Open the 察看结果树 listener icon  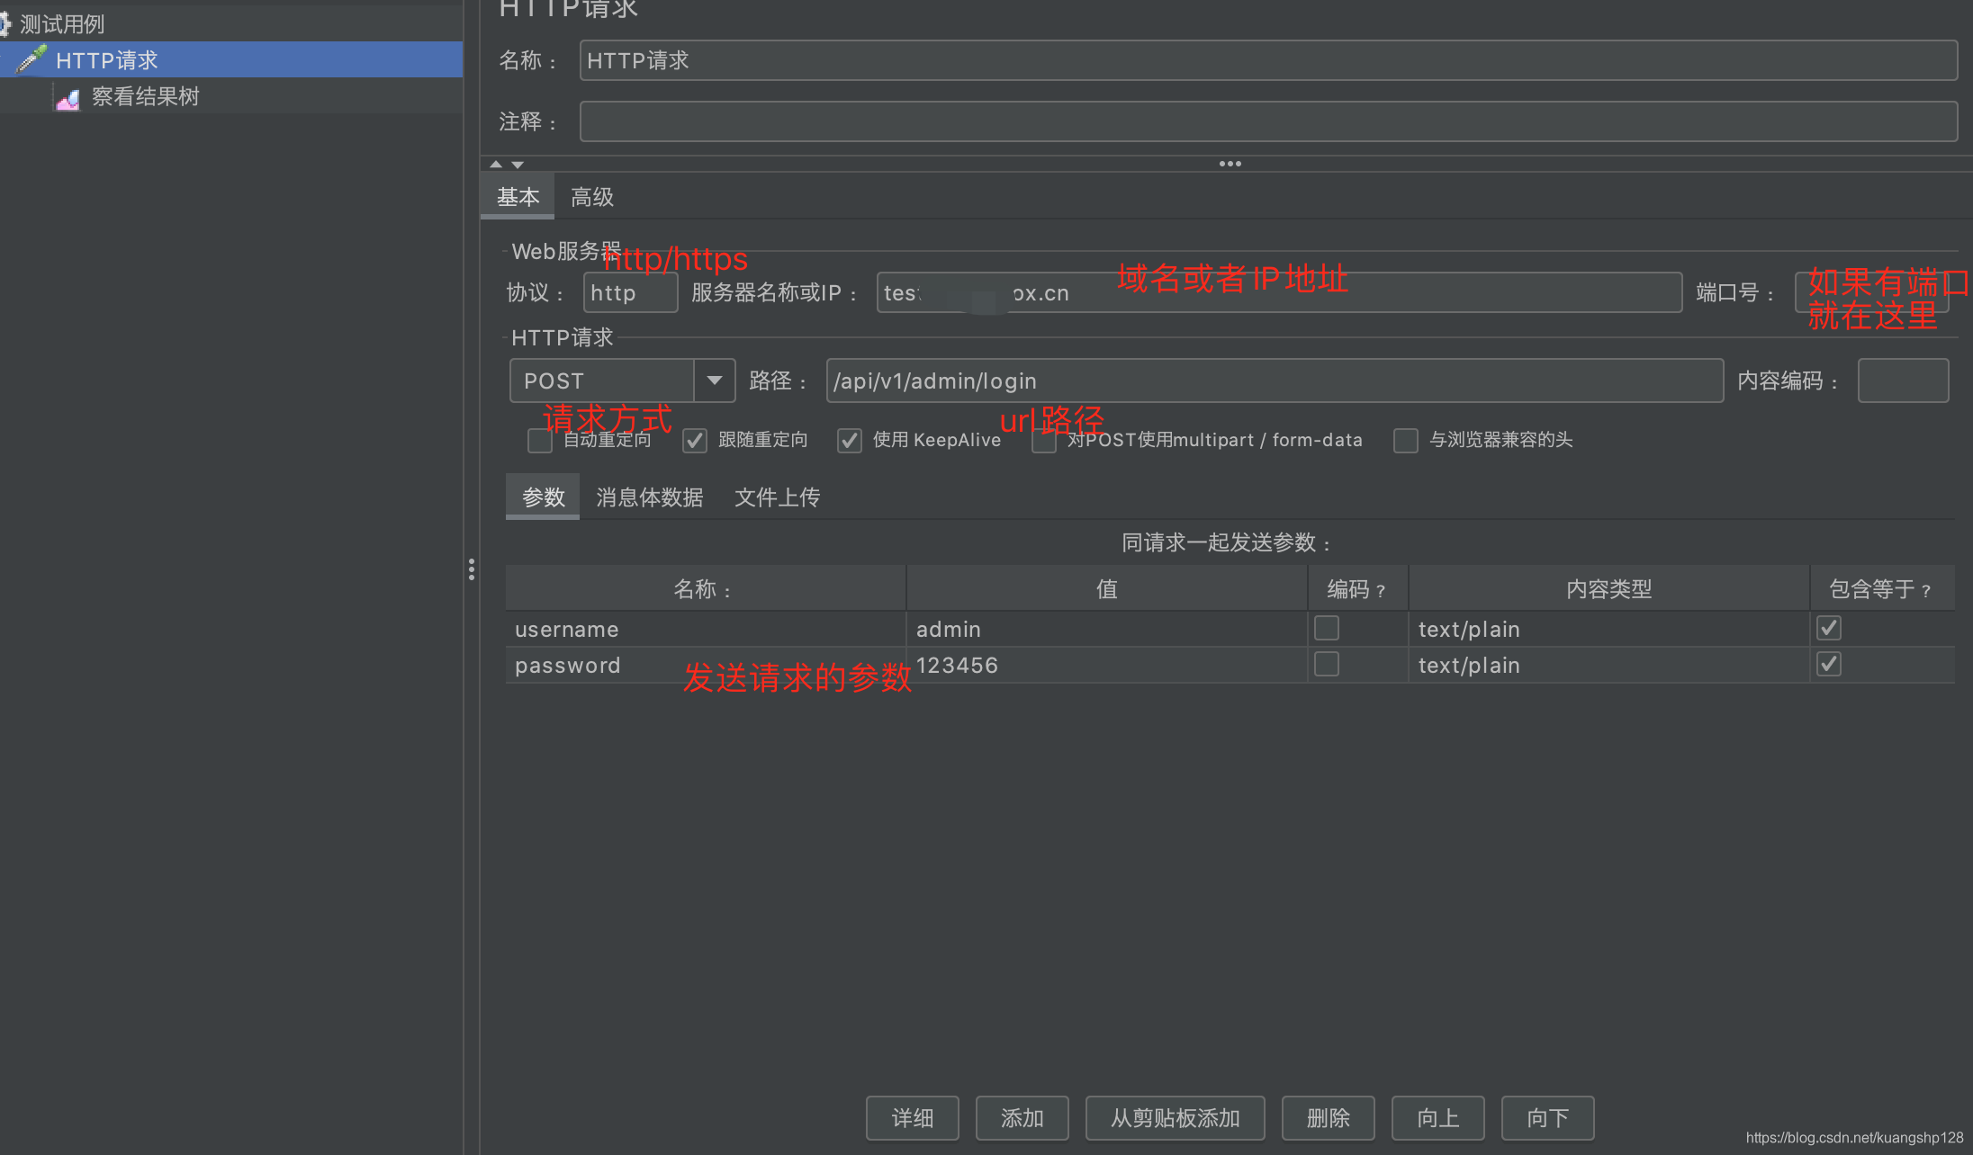click(68, 97)
